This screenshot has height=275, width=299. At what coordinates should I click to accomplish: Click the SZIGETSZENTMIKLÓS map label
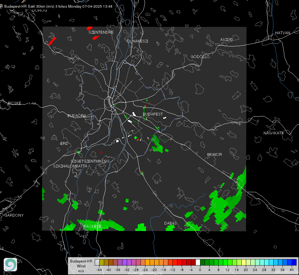(x=90, y=161)
